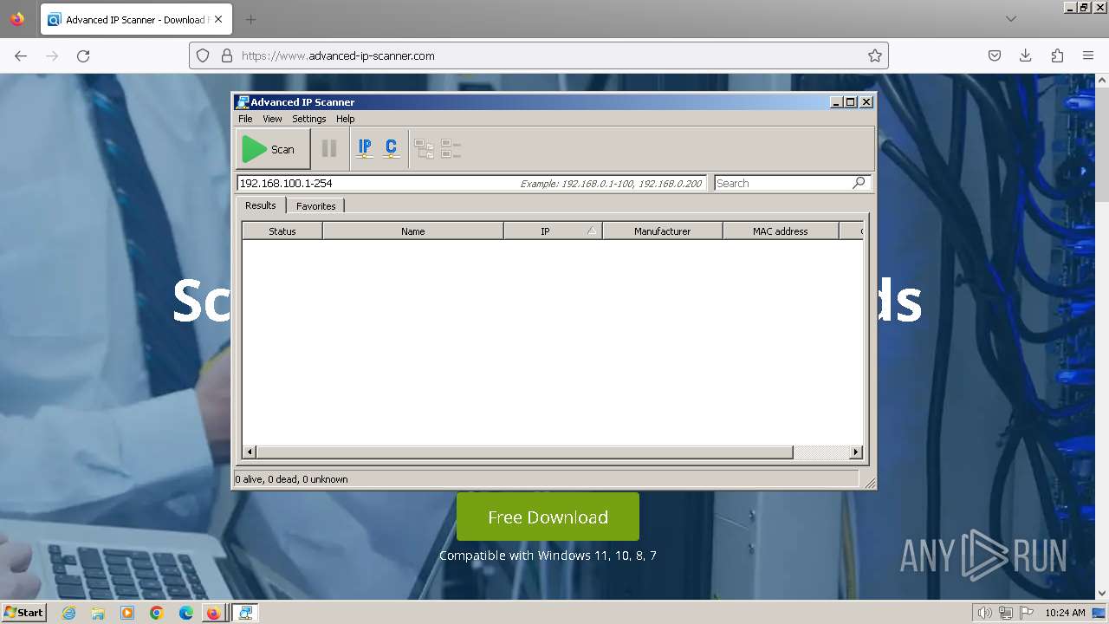Screen dimensions: 1109x624
Task: Open the File menu in Advanced IP Scanner
Action: (x=245, y=119)
